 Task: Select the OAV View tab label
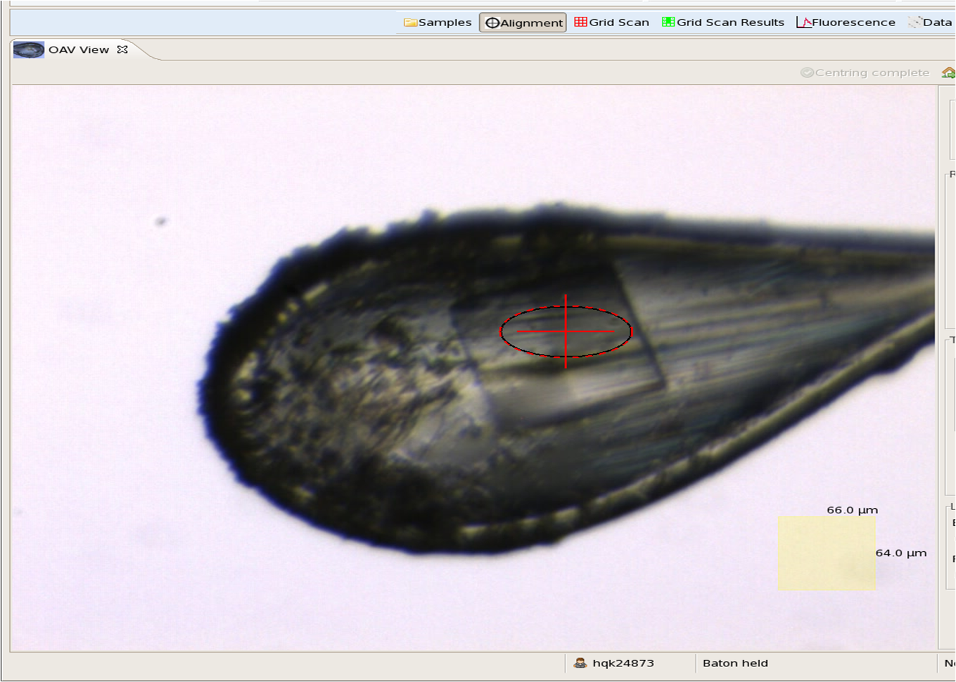click(79, 50)
